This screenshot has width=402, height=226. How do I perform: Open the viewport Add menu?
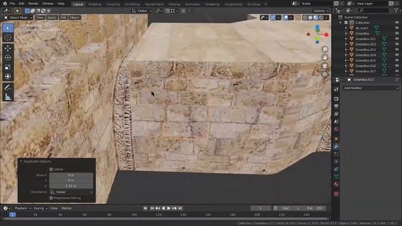tap(63, 18)
